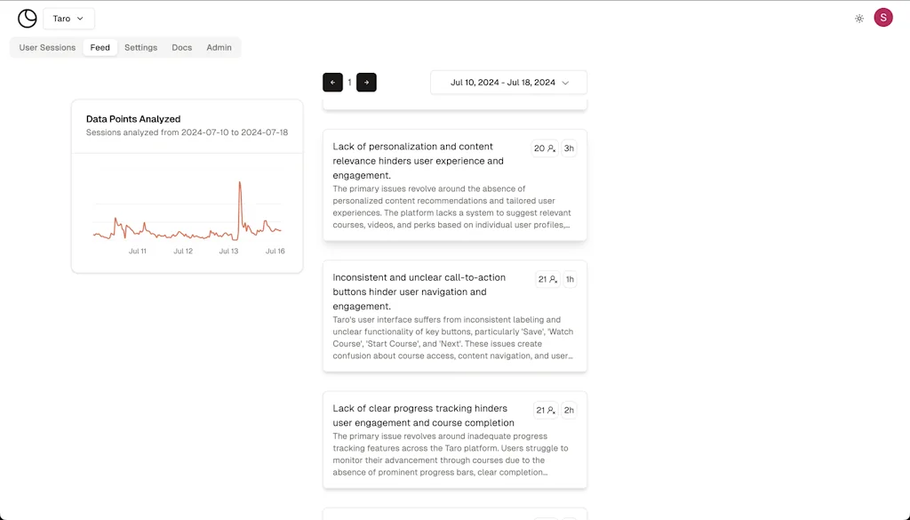Open the Admin tab
The height and width of the screenshot is (520, 910).
pos(219,47)
